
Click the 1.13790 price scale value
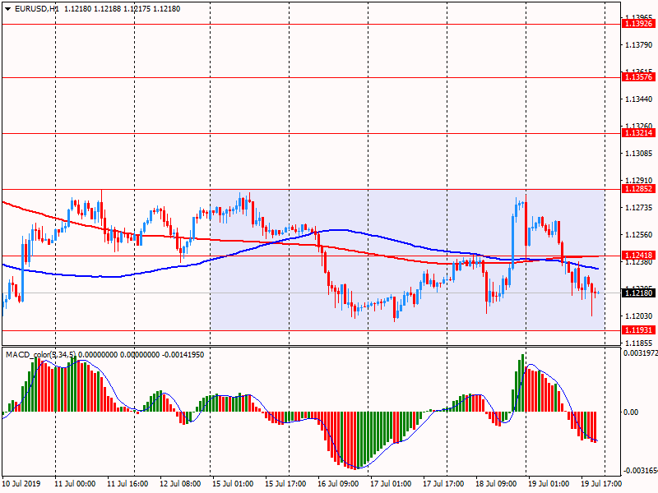[x=639, y=45]
